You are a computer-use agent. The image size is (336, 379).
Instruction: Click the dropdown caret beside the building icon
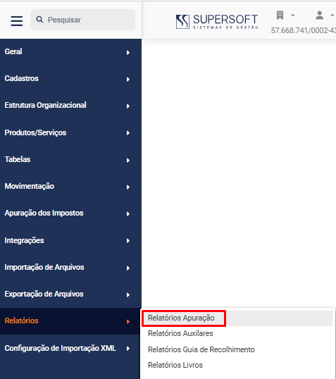point(293,15)
